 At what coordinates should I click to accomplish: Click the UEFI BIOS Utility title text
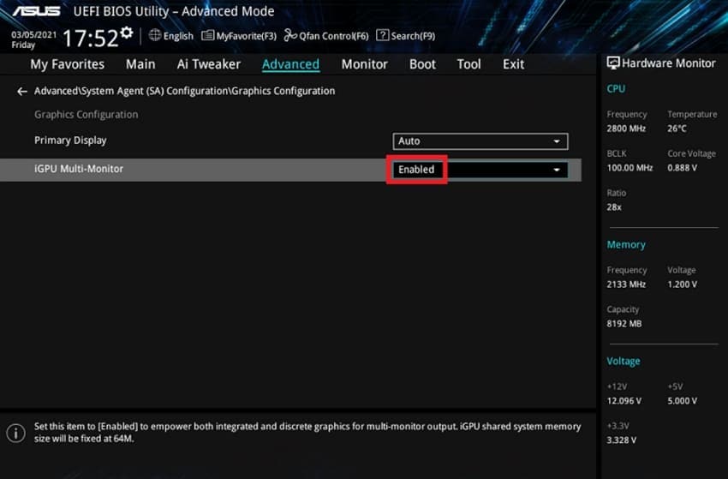coord(174,11)
